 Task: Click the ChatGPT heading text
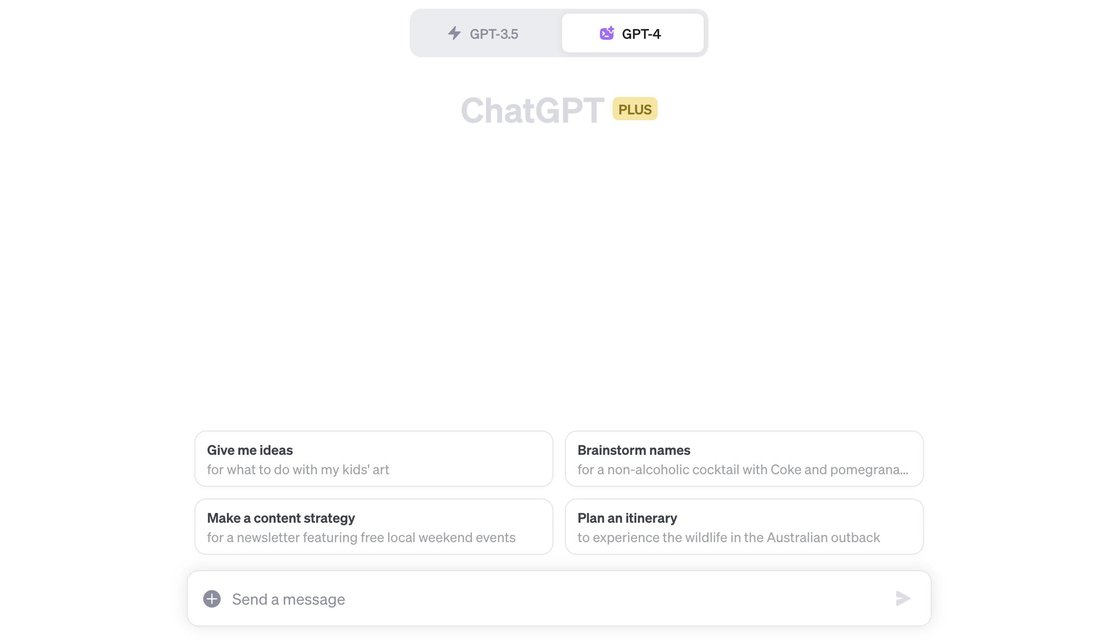pyautogui.click(x=532, y=111)
